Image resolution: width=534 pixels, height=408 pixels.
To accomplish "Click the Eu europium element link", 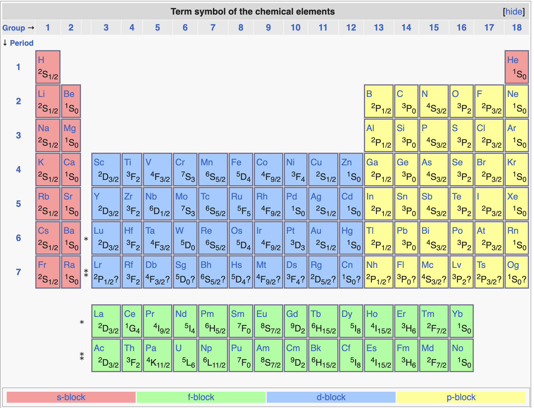I will (x=262, y=314).
